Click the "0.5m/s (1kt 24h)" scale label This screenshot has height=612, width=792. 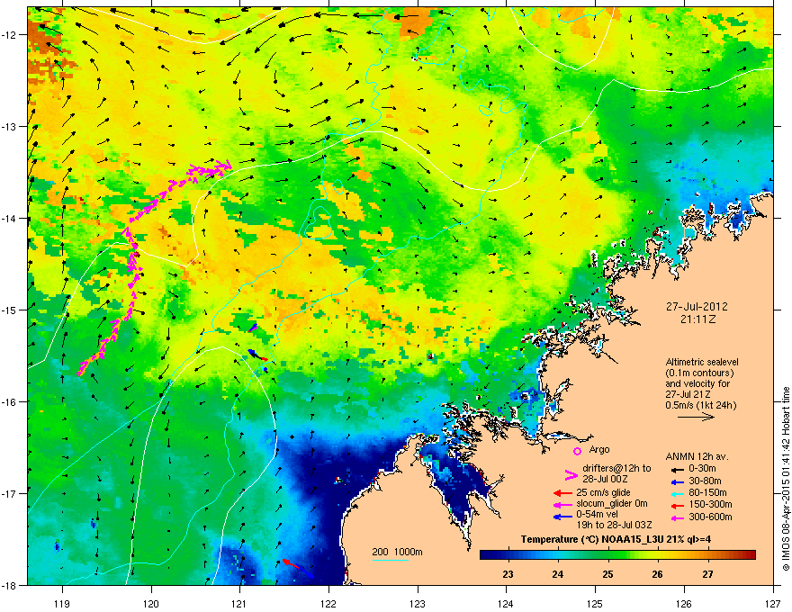(701, 405)
